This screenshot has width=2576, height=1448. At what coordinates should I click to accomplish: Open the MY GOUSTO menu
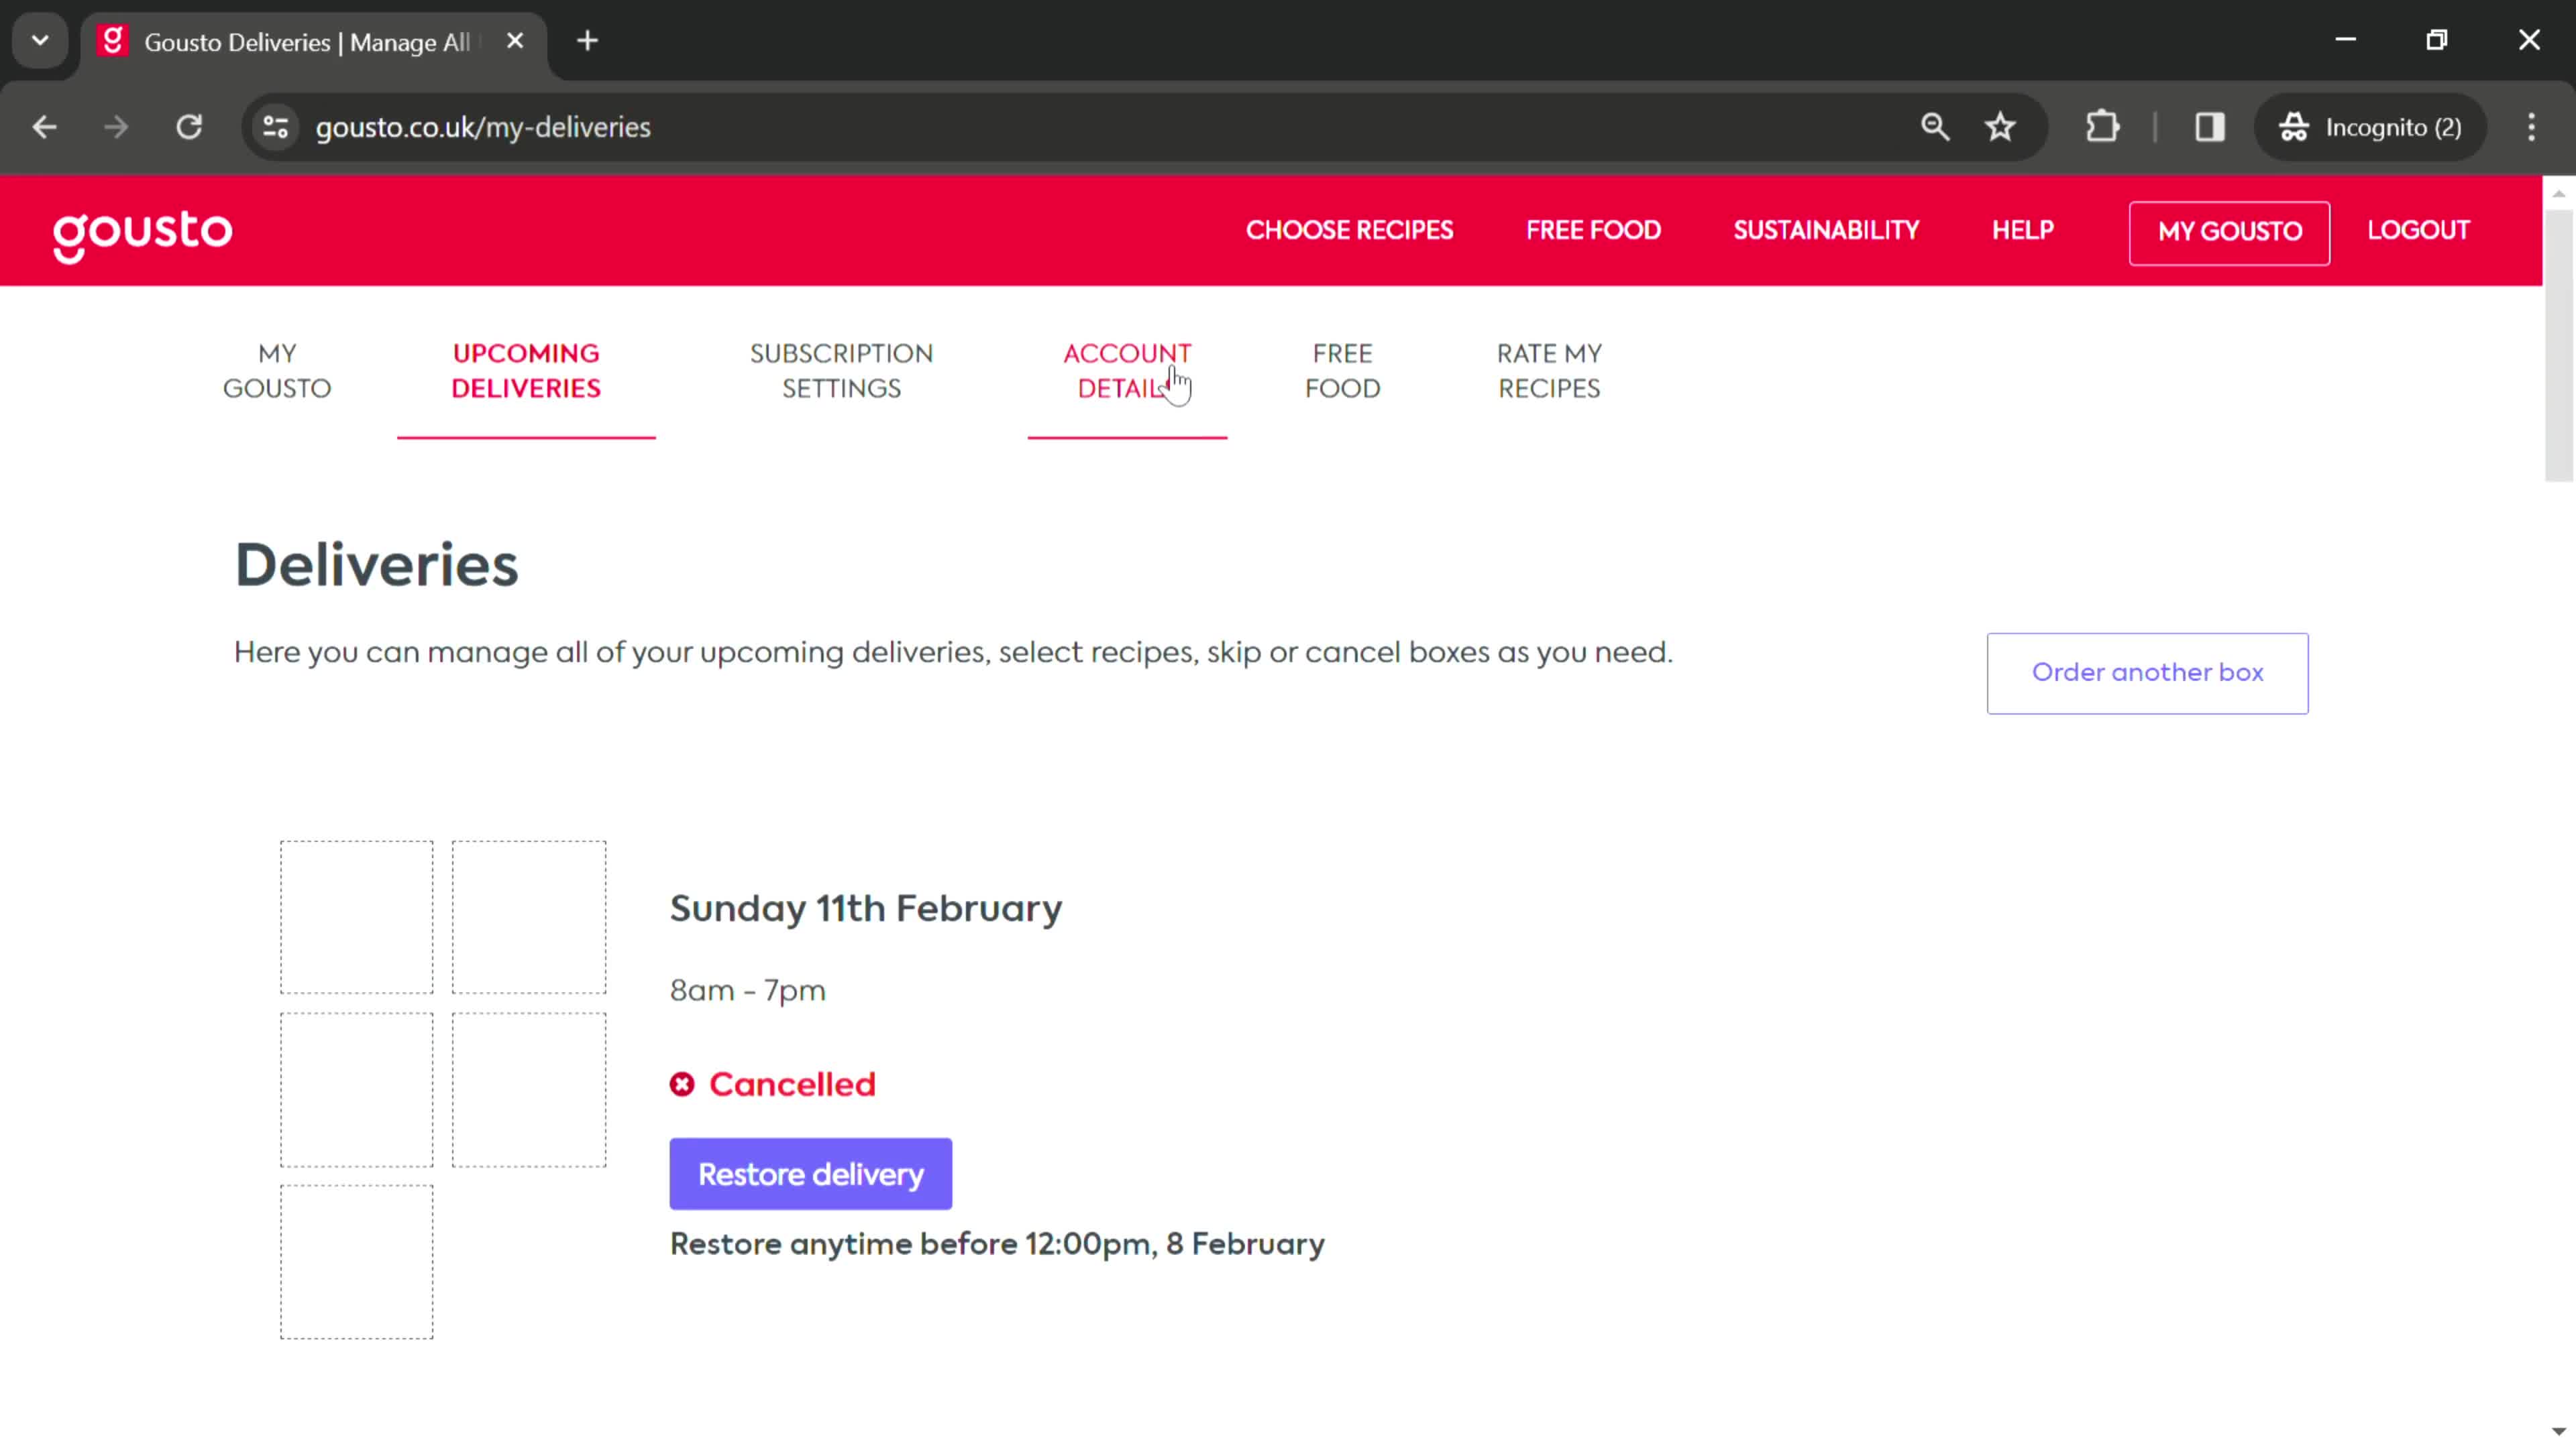coord(2231,230)
